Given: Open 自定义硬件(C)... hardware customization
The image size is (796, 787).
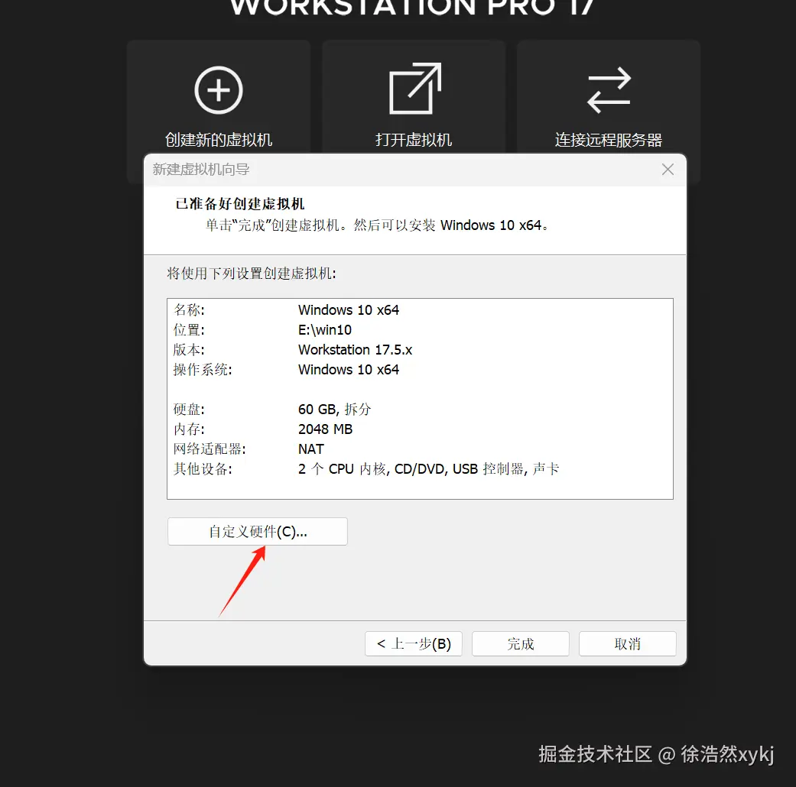Looking at the screenshot, I should (x=258, y=531).
